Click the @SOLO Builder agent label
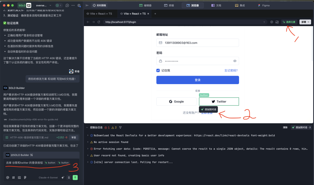314x185 pixels. [20, 155]
